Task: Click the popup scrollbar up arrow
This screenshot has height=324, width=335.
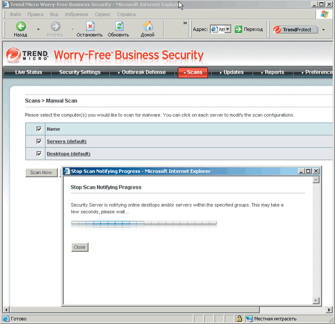Action: coord(316,180)
